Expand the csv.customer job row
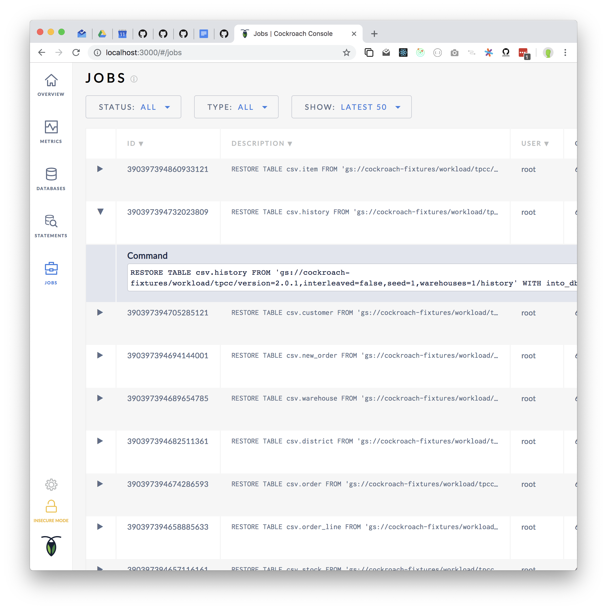The height and width of the screenshot is (610, 607). click(x=100, y=312)
